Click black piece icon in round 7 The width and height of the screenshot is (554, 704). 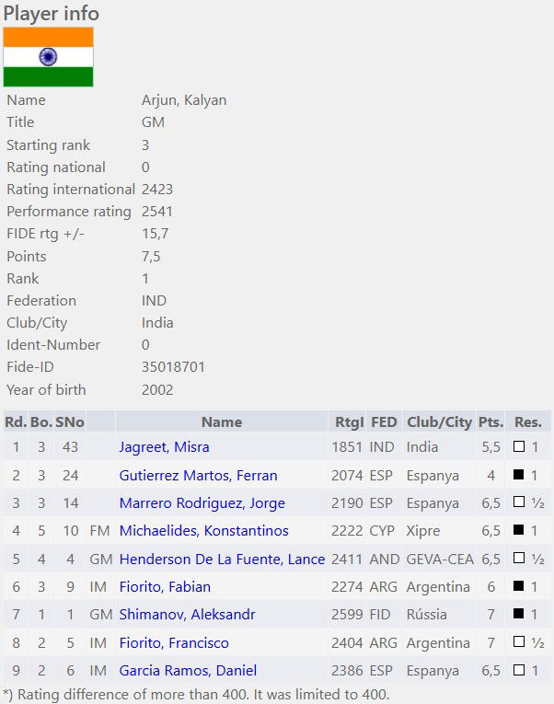click(x=518, y=613)
